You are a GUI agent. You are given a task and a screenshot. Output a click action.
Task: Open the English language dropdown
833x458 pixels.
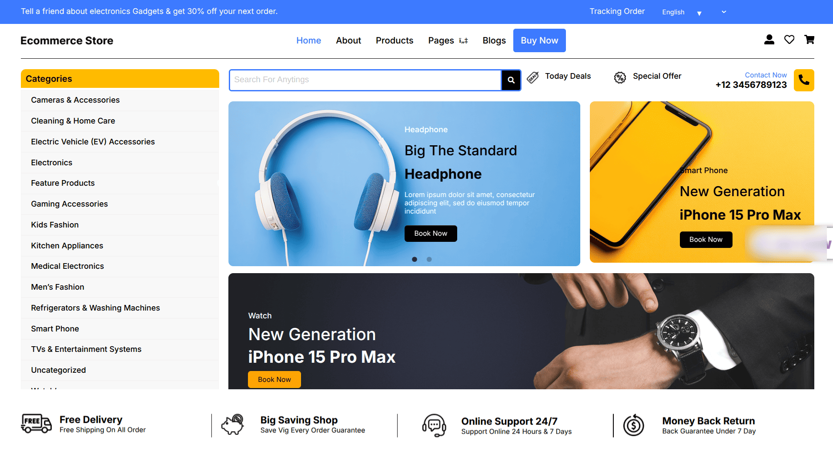click(x=682, y=12)
